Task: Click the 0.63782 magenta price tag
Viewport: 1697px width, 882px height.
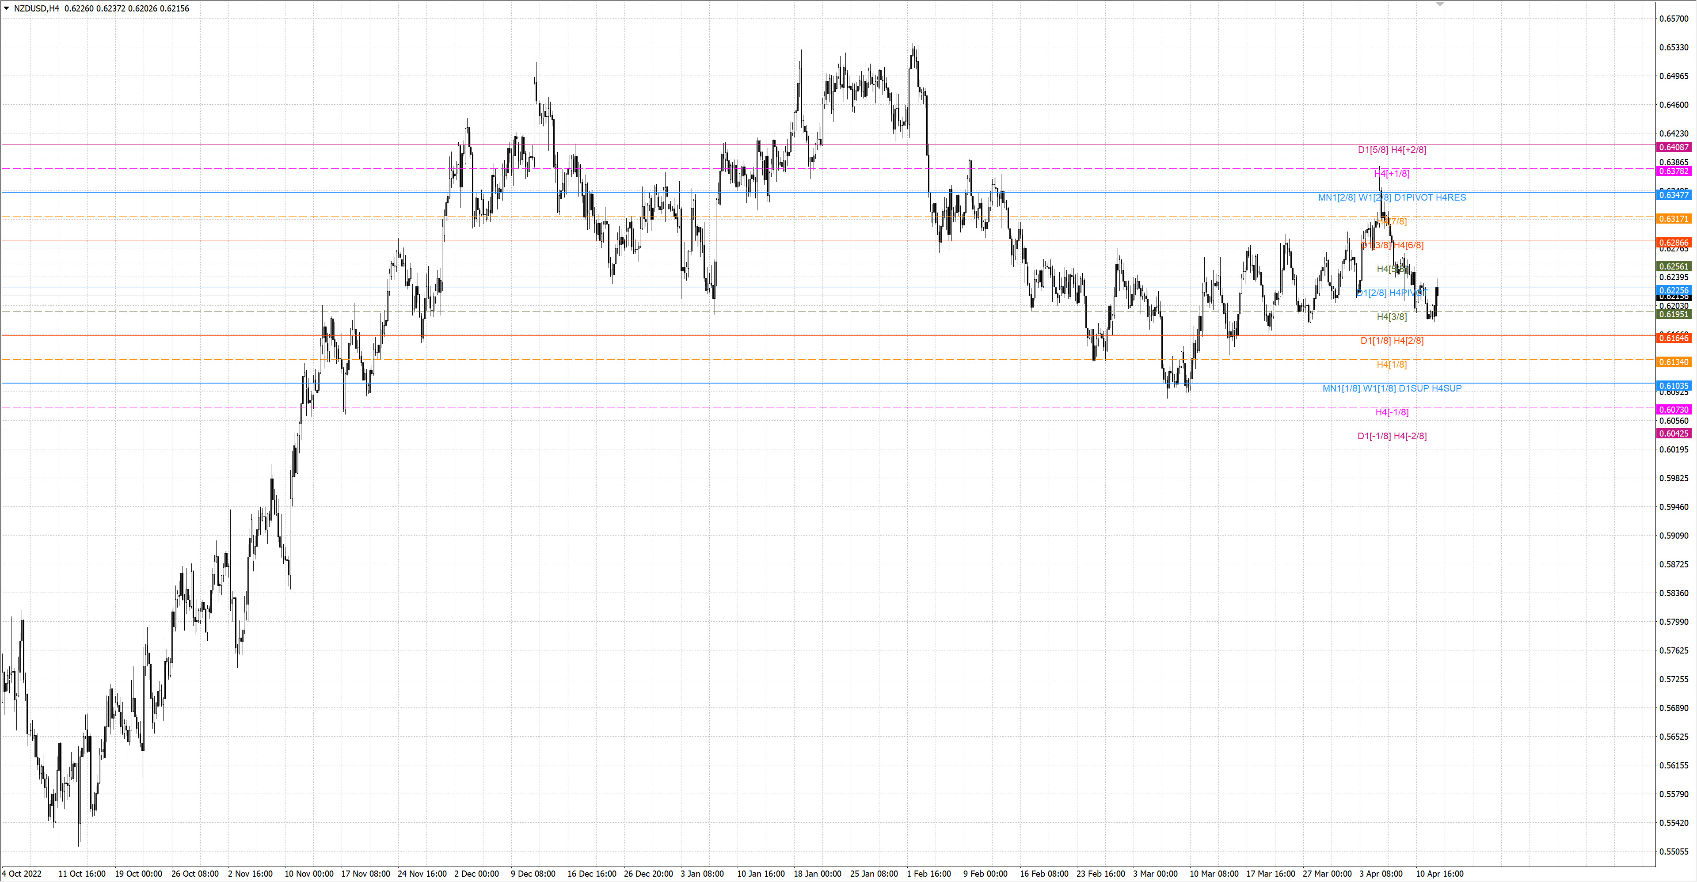Action: coord(1674,171)
